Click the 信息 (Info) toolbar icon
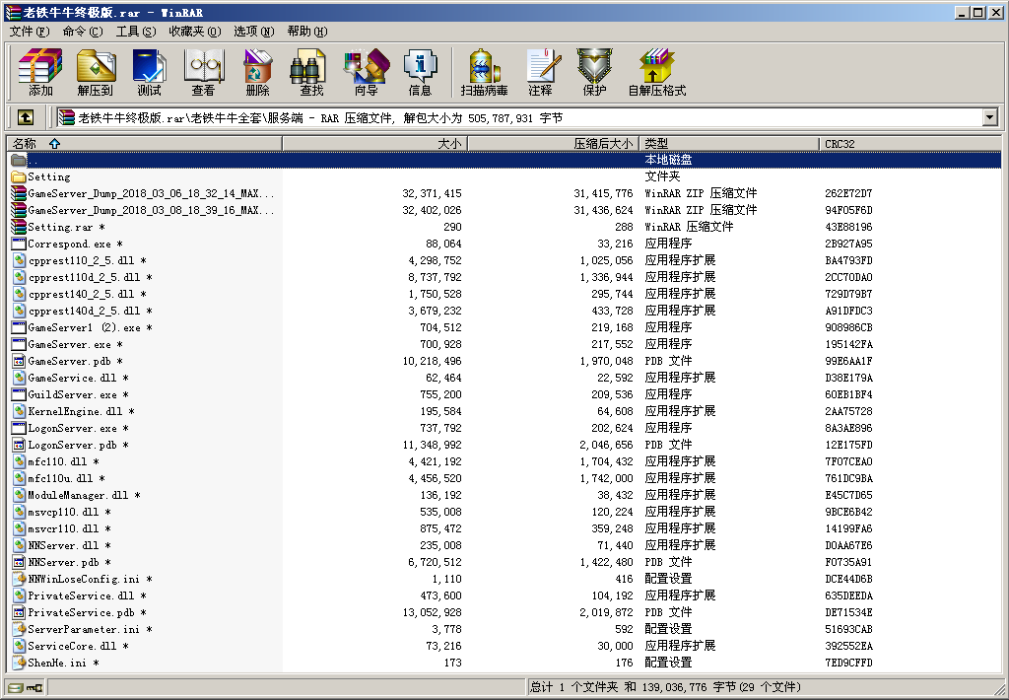This screenshot has width=1009, height=700. coord(420,72)
